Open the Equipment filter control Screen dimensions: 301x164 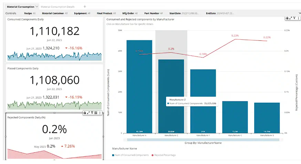82,13
